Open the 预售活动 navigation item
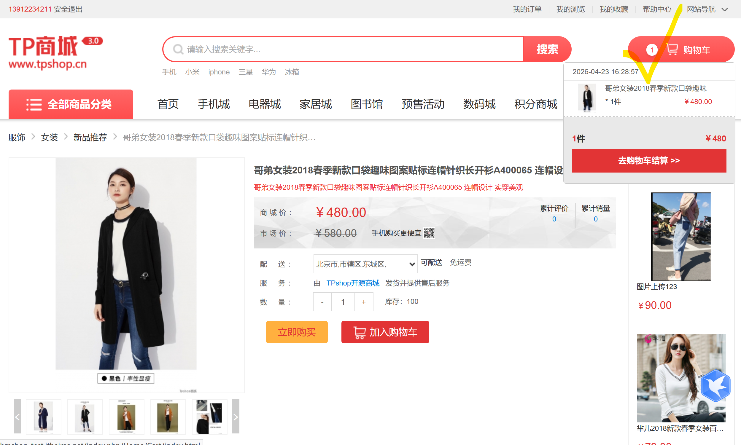Screen dimensions: 741x445 click(x=423, y=104)
